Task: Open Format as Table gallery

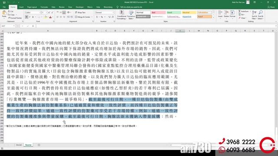Action: pyautogui.click(x=131, y=15)
